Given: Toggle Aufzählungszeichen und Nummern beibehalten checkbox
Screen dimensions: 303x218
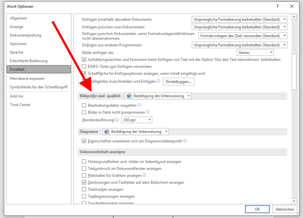Looking at the screenshot, I should click(84, 60).
